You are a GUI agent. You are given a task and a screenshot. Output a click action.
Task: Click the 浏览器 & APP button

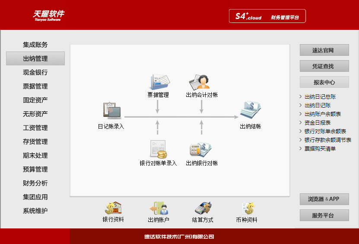(324, 199)
